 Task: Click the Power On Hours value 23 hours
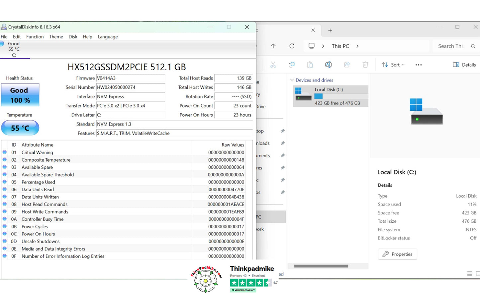[x=234, y=115]
